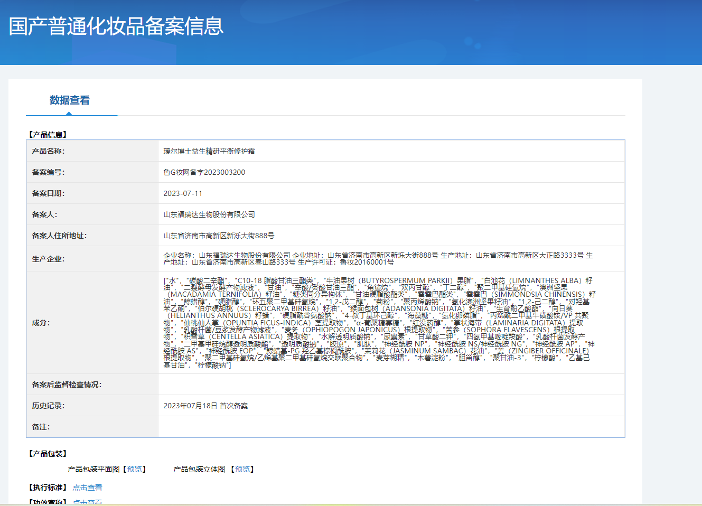Click the address 山东省济南市高新区新泺大街888号

(x=219, y=236)
